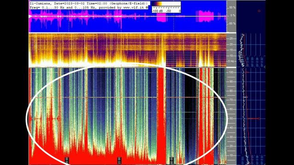Click the "-50 %" amplitude axis label
This screenshot has height=165, width=294.
(232, 23)
